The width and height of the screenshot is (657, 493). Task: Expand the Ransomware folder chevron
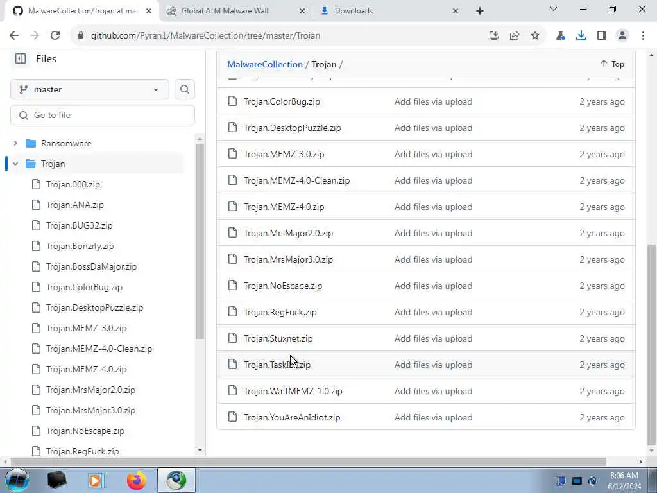pyautogui.click(x=15, y=143)
